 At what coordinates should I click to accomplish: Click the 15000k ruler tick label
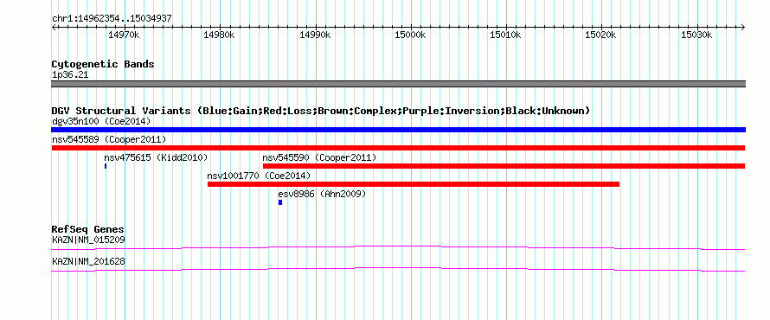(411, 35)
